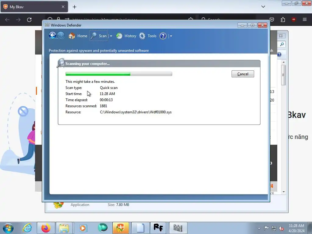Cancel the running quick scan
The image size is (312, 234).
pyautogui.click(x=243, y=74)
